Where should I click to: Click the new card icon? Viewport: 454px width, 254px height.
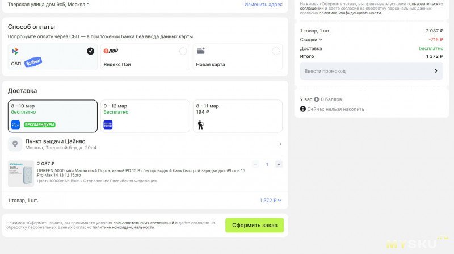(200, 51)
